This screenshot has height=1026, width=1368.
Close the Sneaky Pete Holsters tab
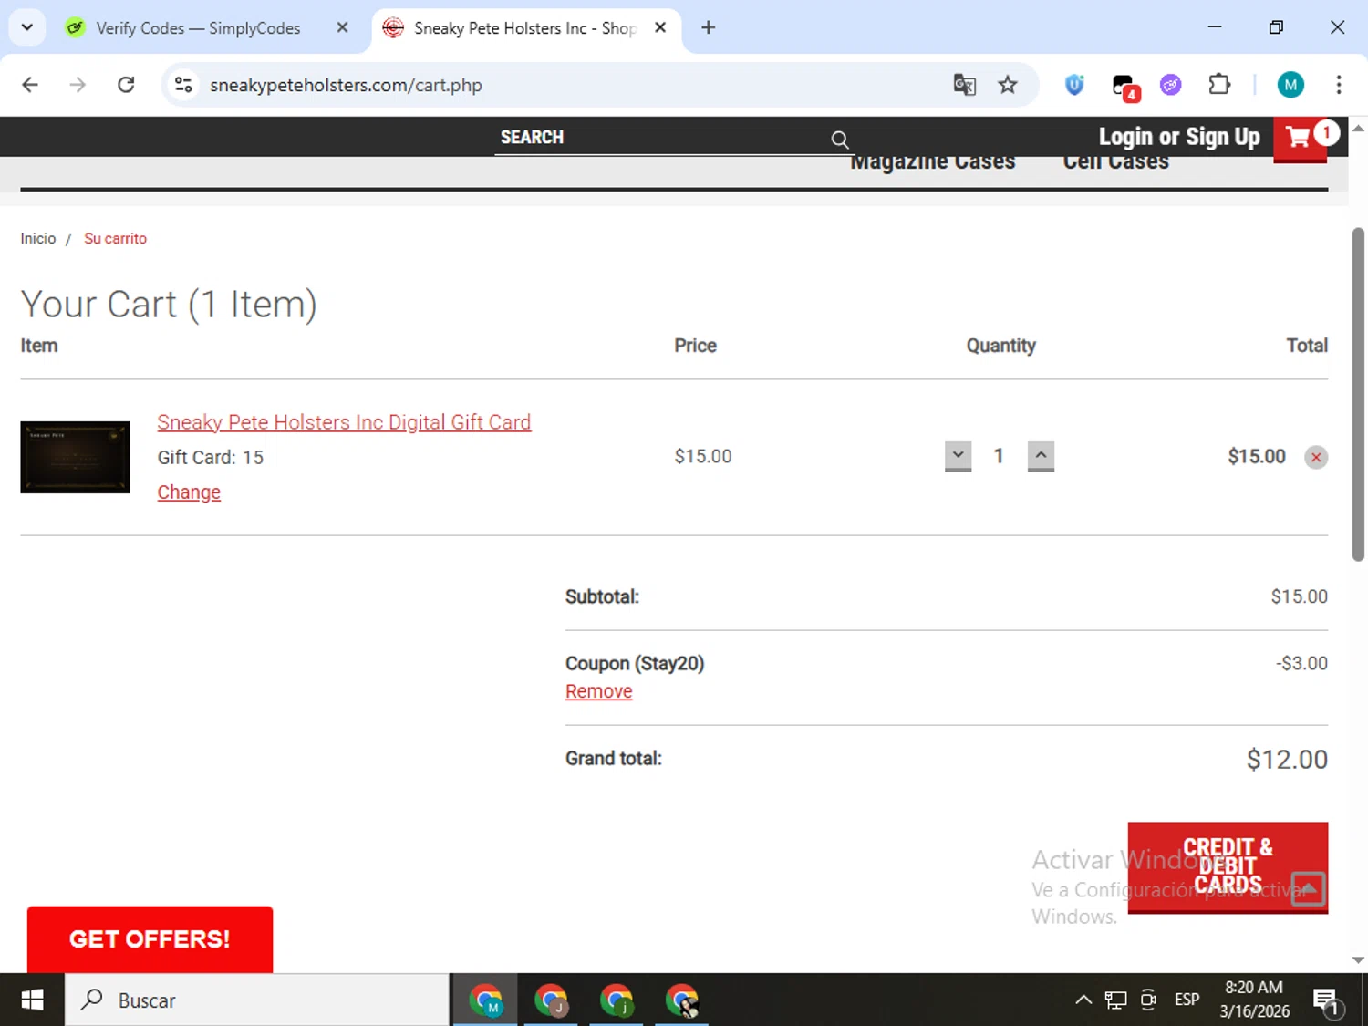point(660,27)
